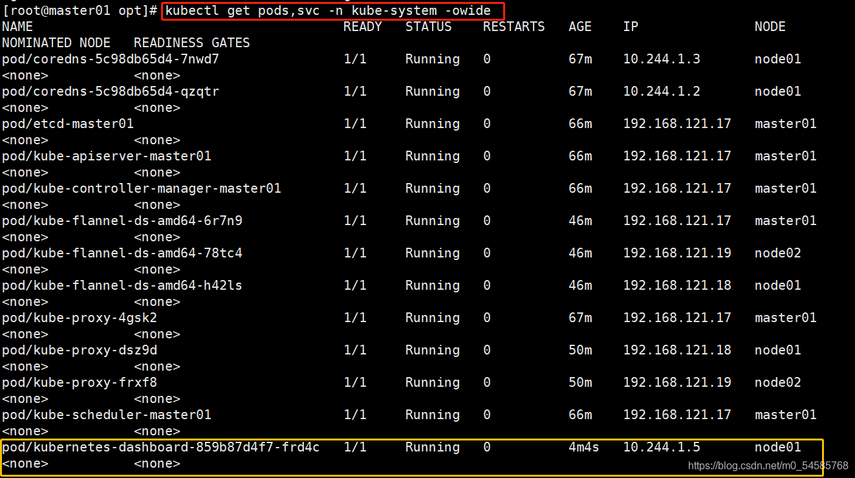This screenshot has width=855, height=478.
Task: Click the READY column header
Action: pyautogui.click(x=363, y=27)
